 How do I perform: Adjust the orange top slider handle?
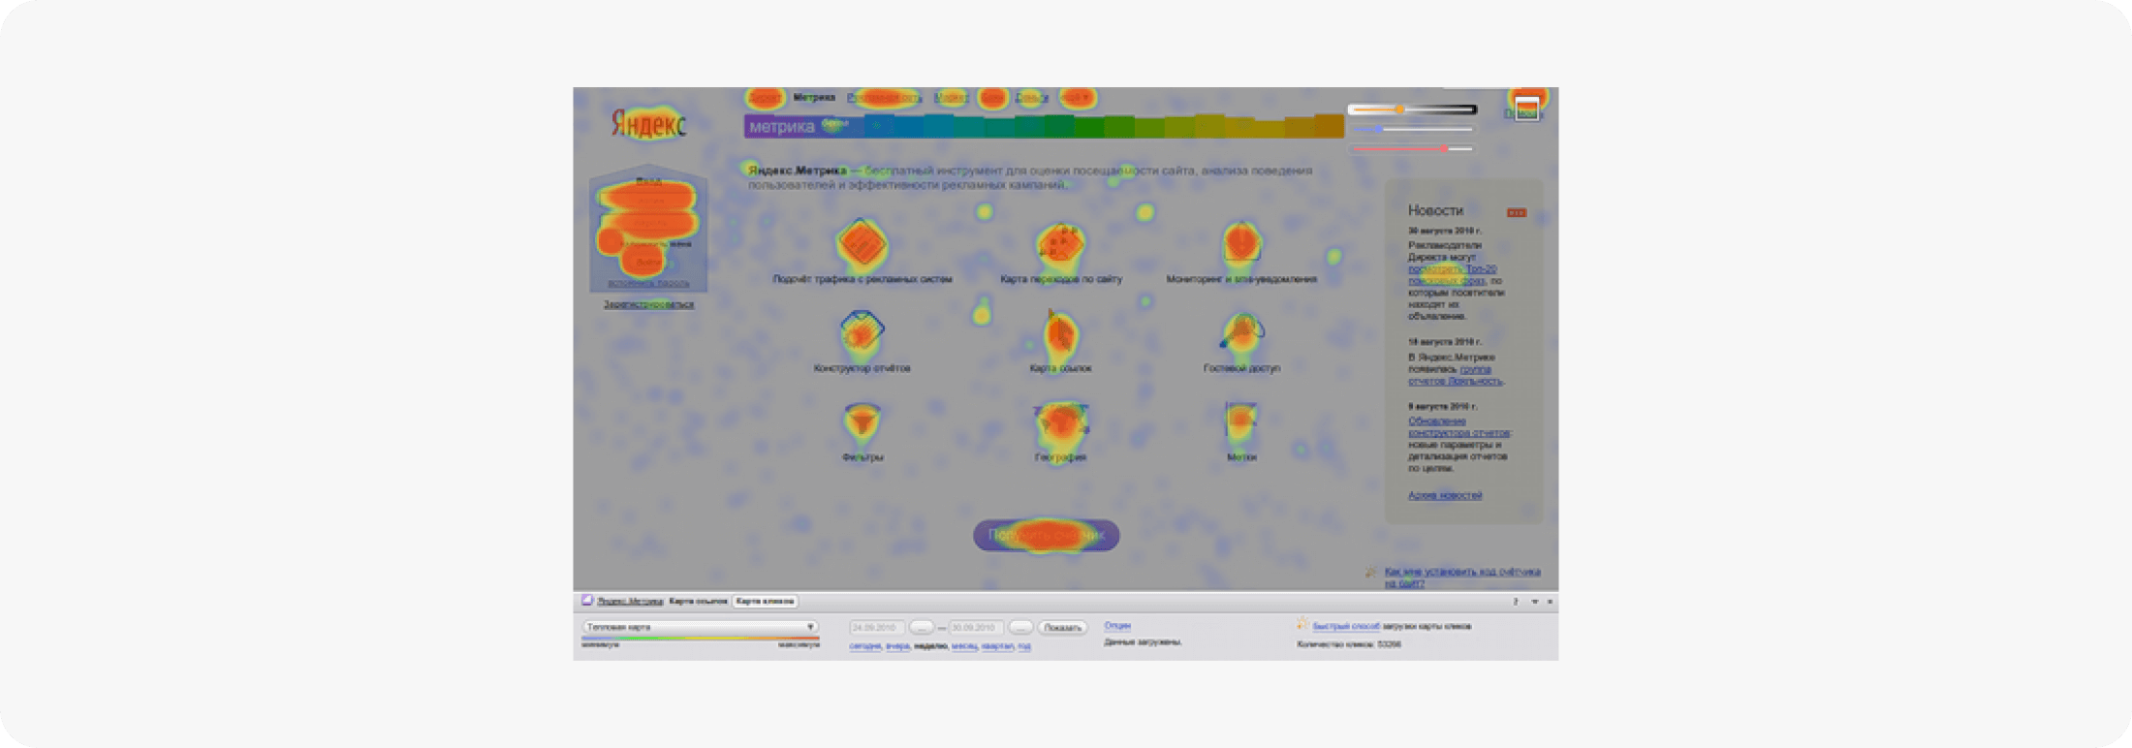1400,109
